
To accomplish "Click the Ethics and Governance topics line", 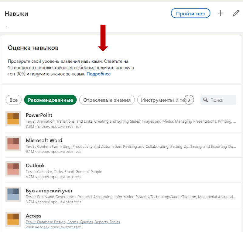I will click(131, 197).
